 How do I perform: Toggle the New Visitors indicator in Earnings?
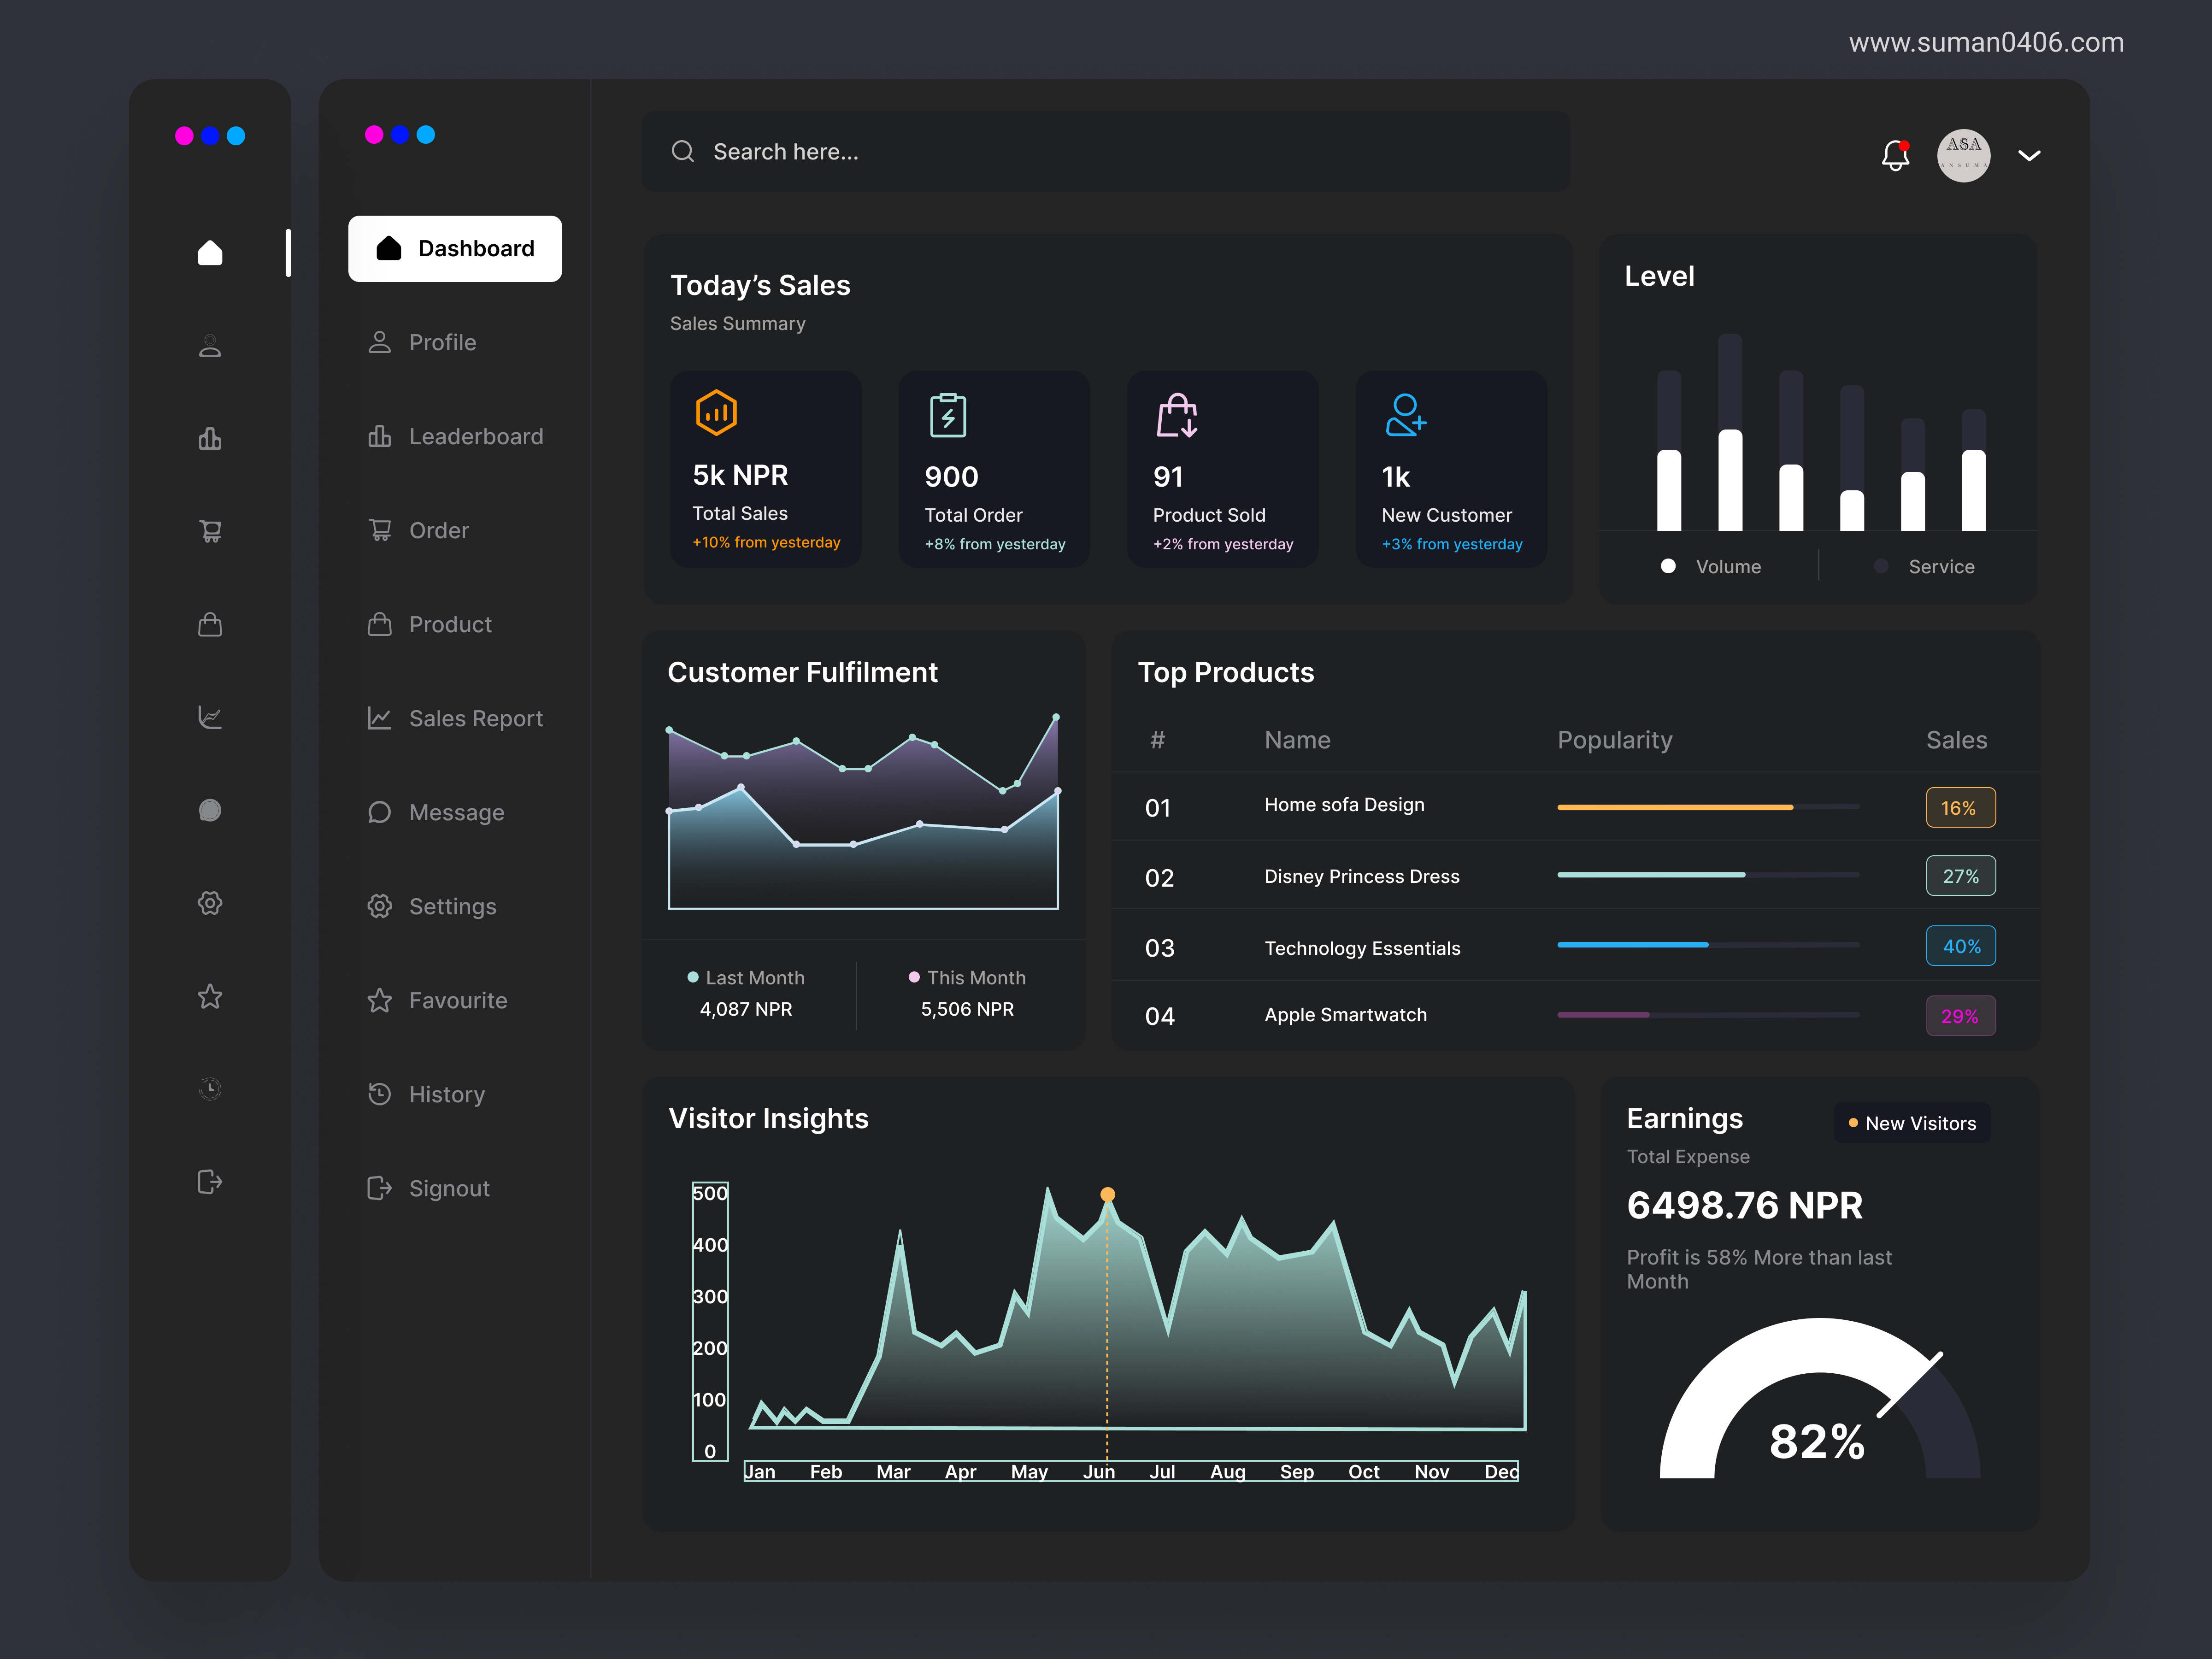(1911, 1123)
